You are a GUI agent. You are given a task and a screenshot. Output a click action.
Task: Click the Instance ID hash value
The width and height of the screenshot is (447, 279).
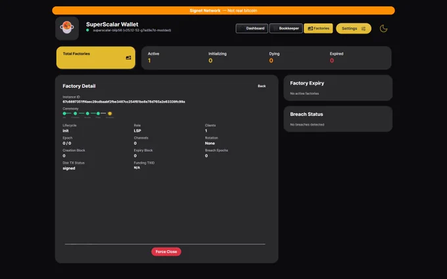pos(124,102)
